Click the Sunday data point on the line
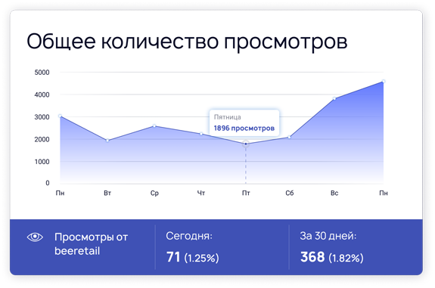Image resolution: width=435 pixels, height=288 pixels. click(334, 98)
